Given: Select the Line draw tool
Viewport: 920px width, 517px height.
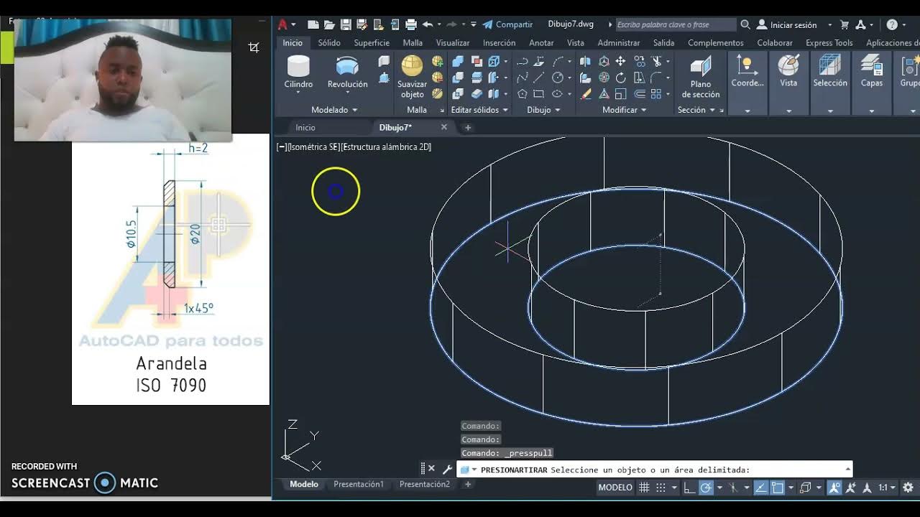Looking at the screenshot, I should (539, 78).
